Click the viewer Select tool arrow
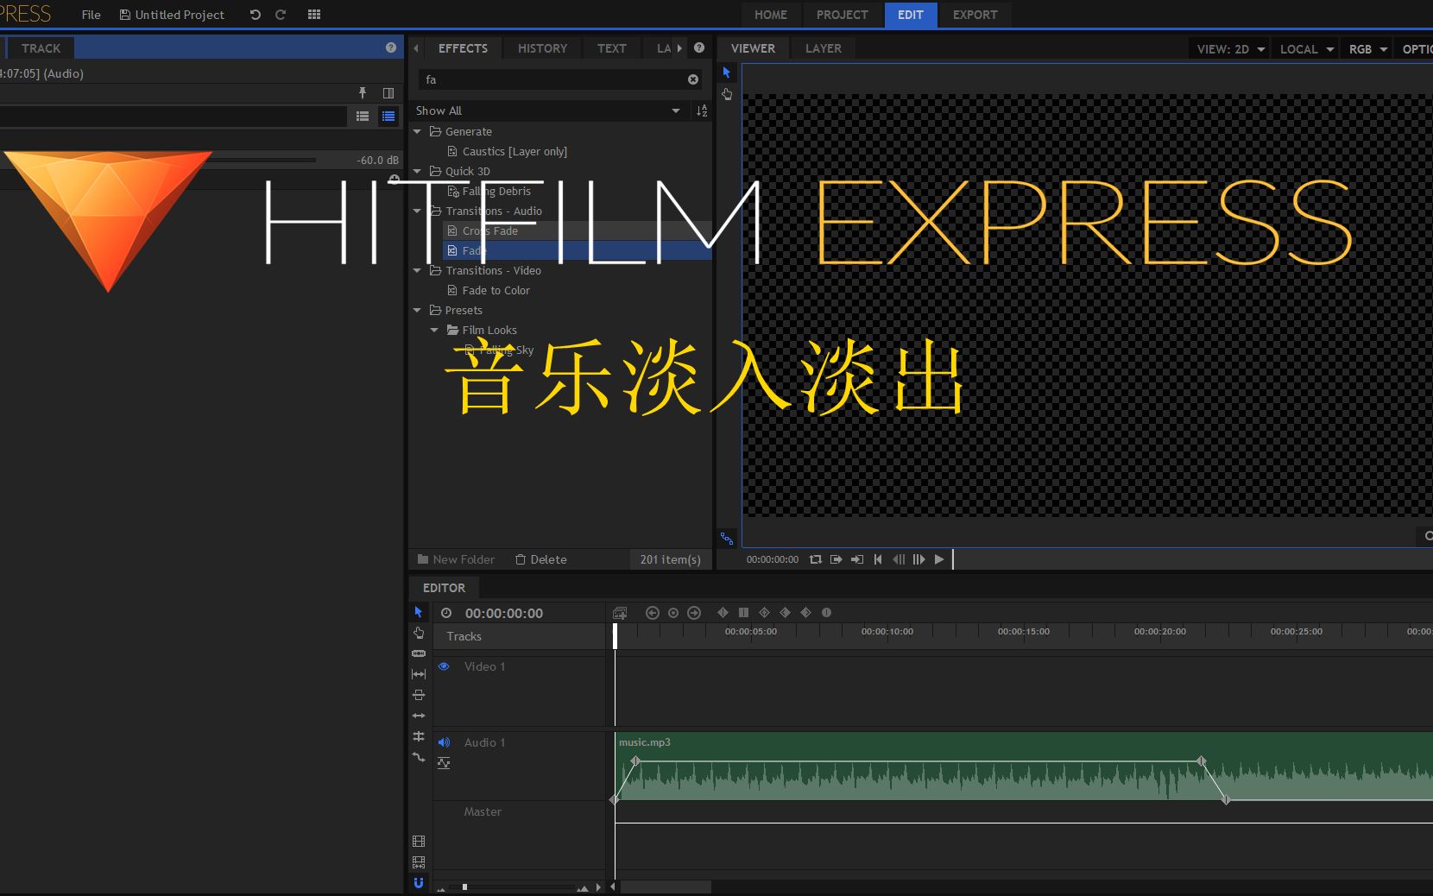 pos(727,73)
